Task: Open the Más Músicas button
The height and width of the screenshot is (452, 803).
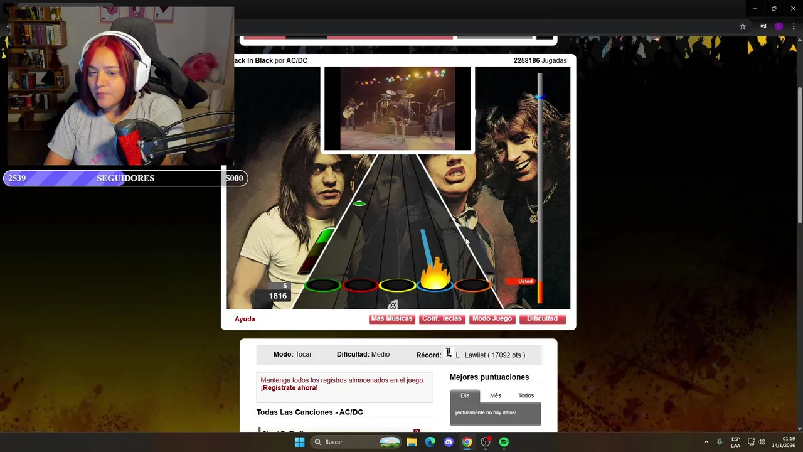Action: [x=391, y=318]
